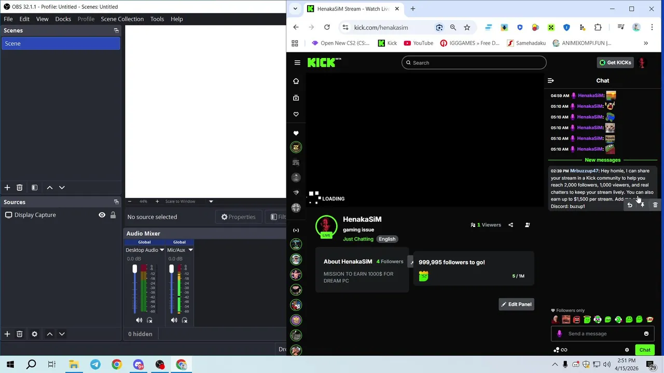Screen dimensions: 664x373
Task: Zoom out the OBS preview
Action: (x=130, y=202)
